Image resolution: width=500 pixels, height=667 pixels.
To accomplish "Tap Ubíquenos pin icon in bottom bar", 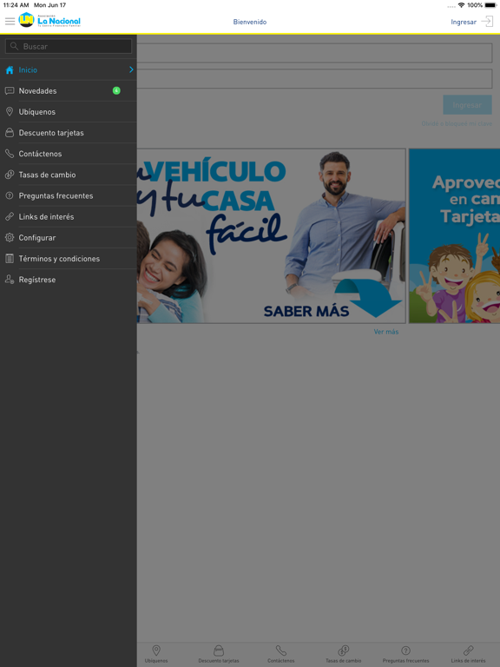I will click(x=156, y=650).
